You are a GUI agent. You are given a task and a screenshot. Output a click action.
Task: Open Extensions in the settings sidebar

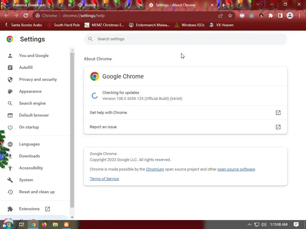tap(29, 209)
